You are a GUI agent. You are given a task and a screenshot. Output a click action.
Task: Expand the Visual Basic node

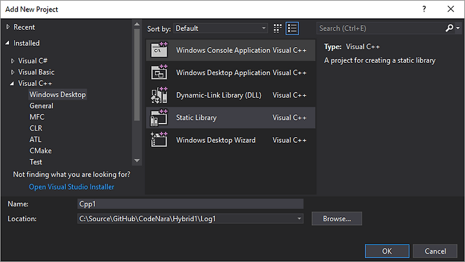coord(12,72)
